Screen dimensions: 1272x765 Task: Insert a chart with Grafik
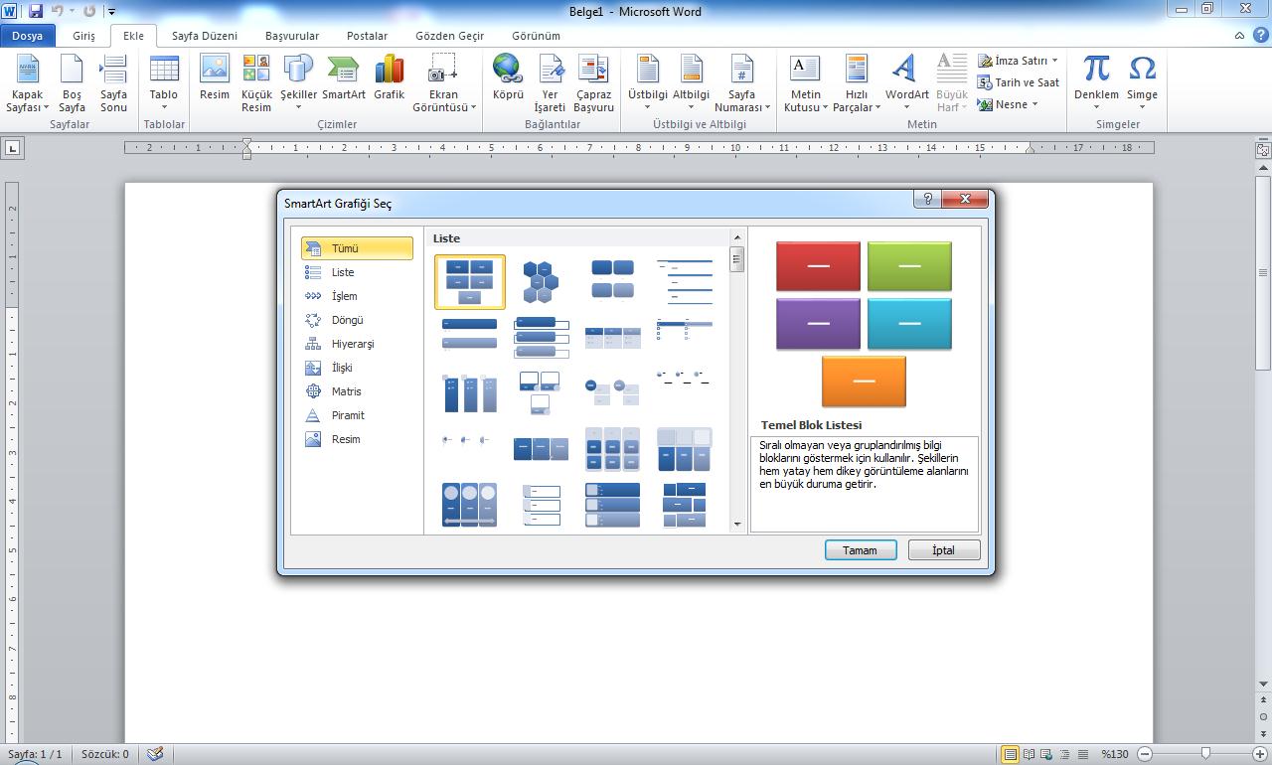[x=390, y=78]
